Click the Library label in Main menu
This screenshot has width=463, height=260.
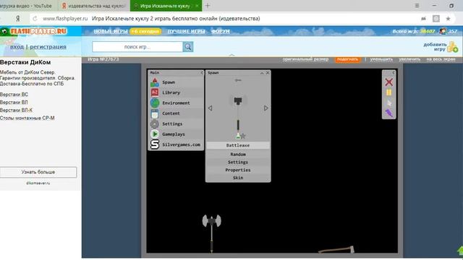(171, 92)
